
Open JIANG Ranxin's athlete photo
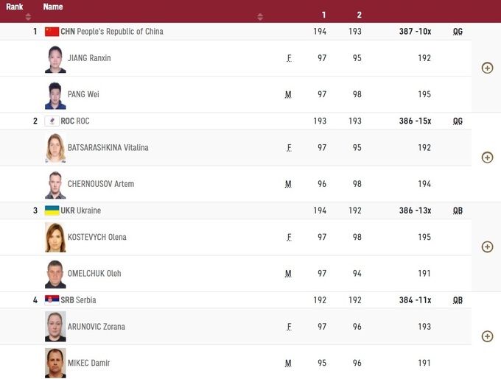point(55,59)
